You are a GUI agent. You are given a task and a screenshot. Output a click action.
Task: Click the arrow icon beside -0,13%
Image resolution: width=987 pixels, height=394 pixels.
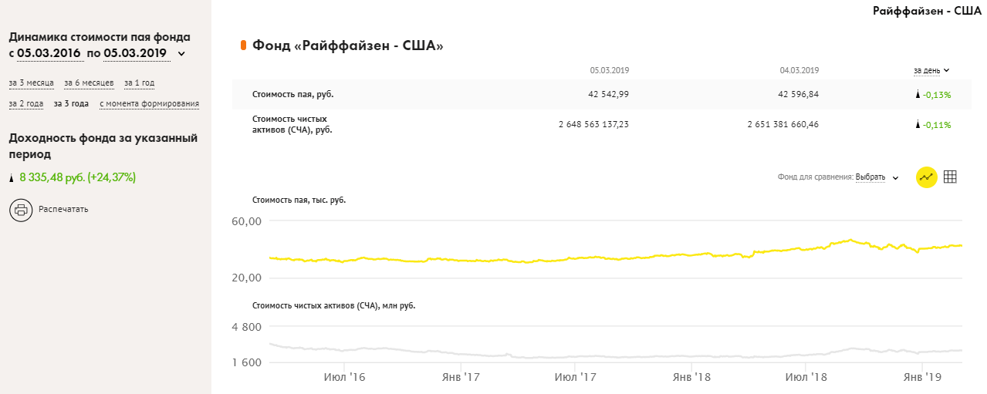tap(918, 95)
